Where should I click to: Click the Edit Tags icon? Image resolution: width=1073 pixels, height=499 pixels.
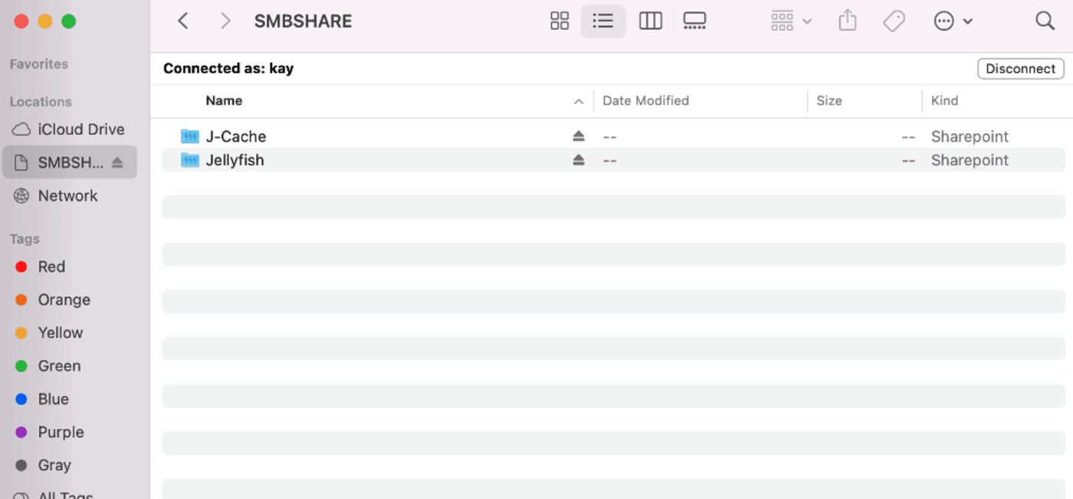[x=894, y=21]
